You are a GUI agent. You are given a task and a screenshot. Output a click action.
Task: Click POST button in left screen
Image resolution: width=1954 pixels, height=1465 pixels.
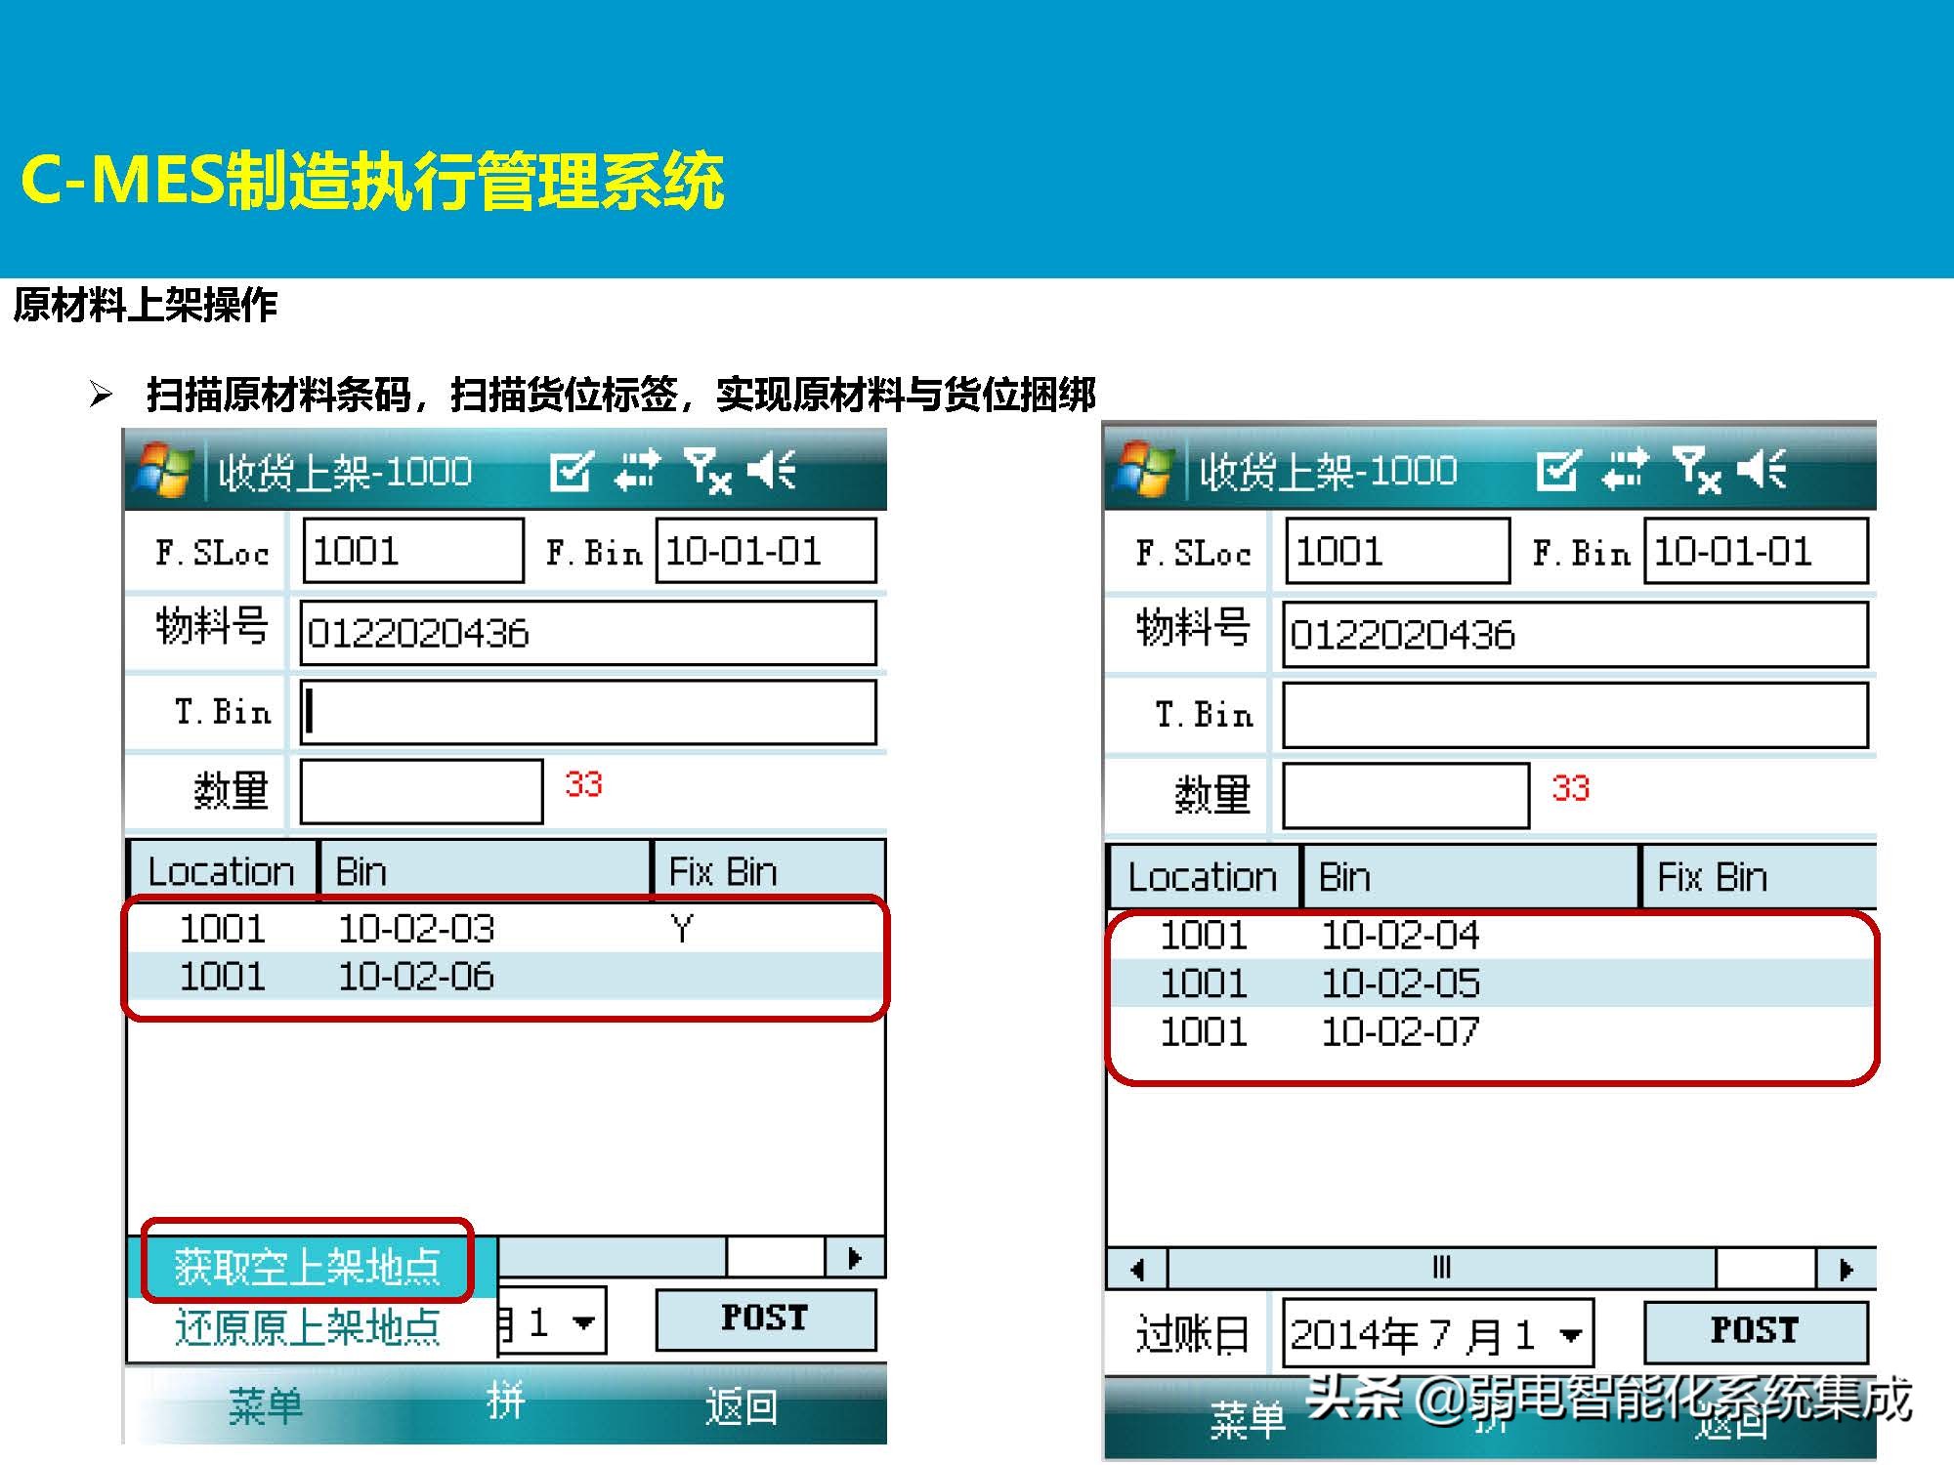[766, 1318]
